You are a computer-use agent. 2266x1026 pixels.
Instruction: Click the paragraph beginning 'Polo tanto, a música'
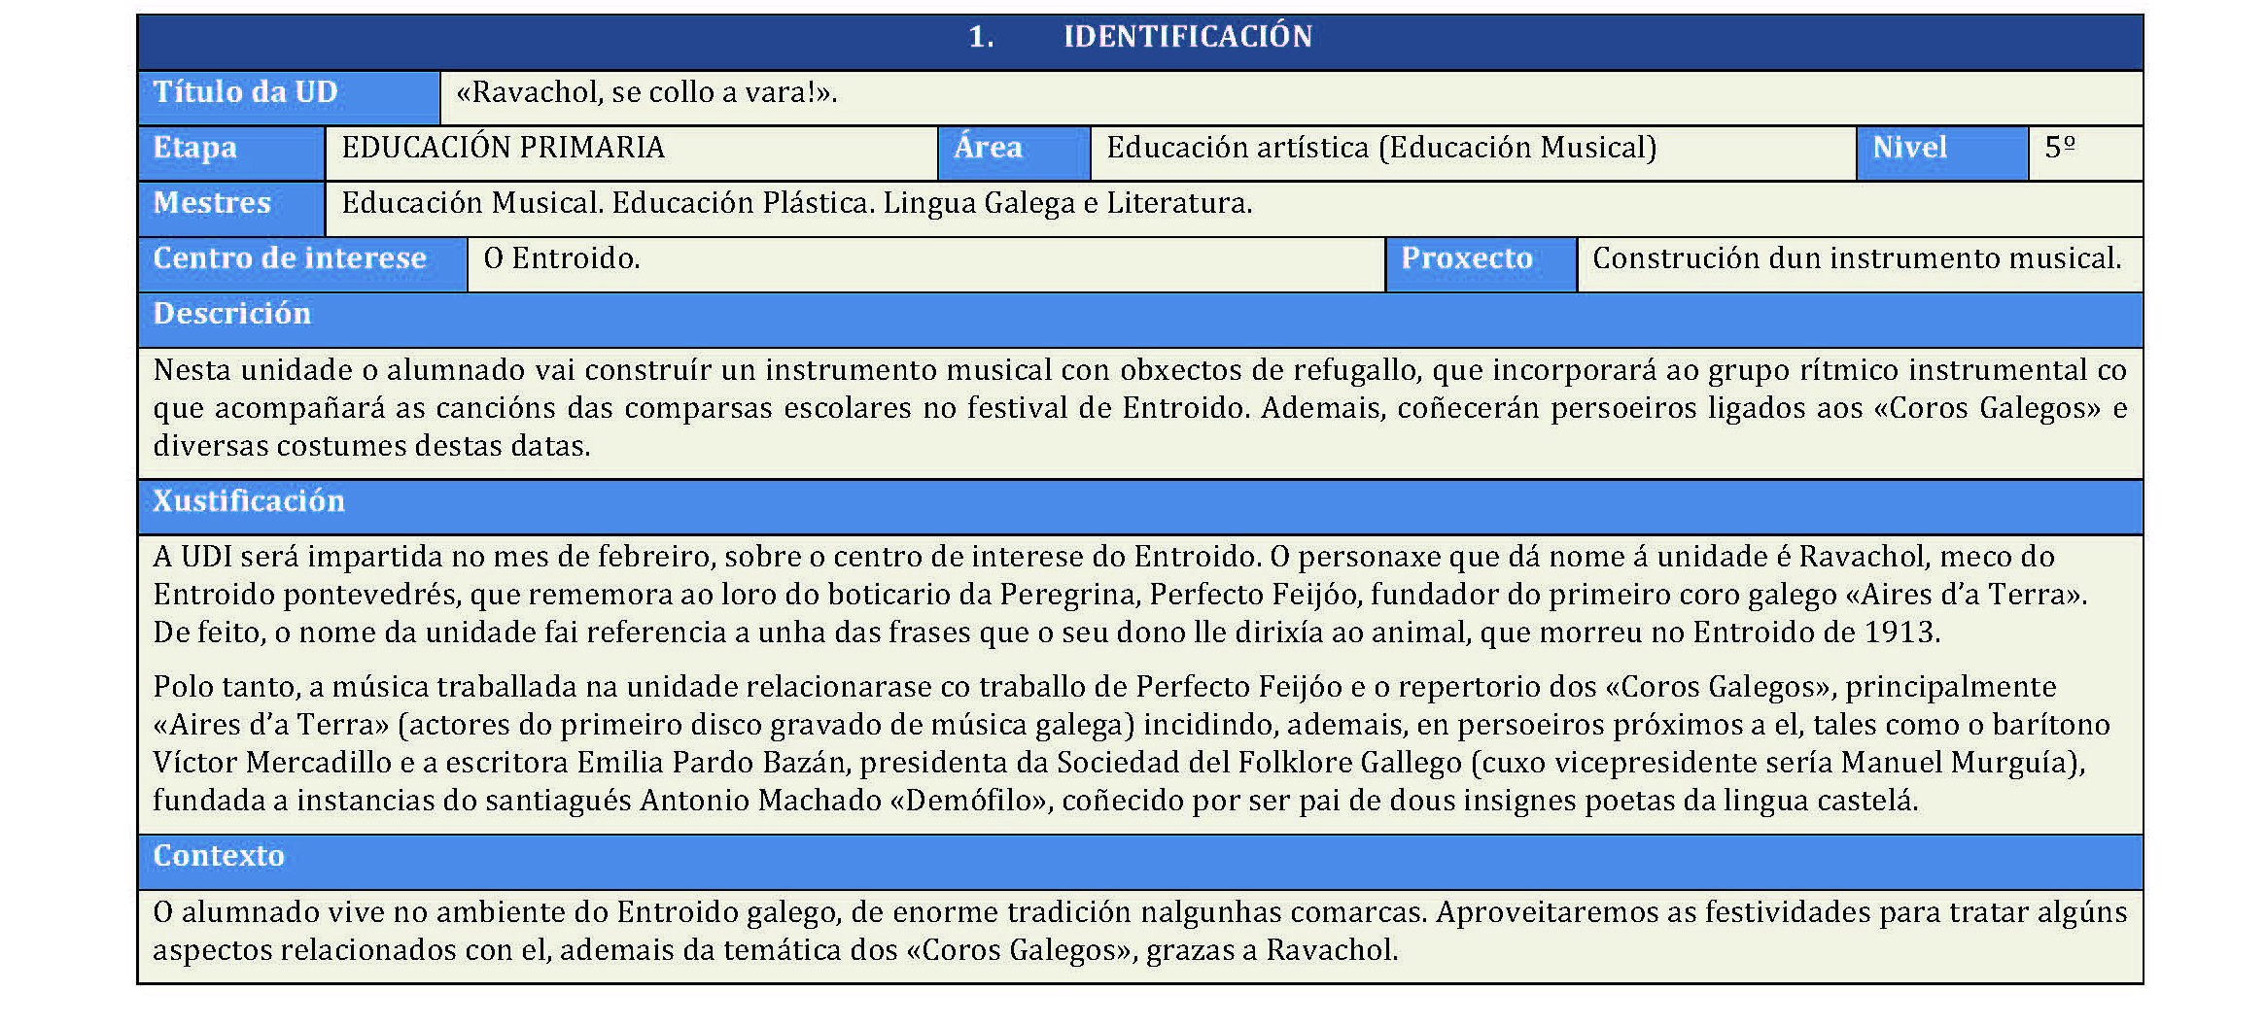(1128, 743)
